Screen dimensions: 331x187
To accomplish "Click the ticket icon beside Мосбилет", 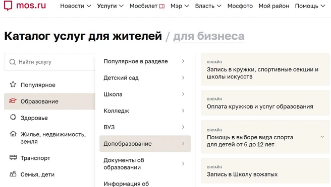I will click(x=162, y=7).
